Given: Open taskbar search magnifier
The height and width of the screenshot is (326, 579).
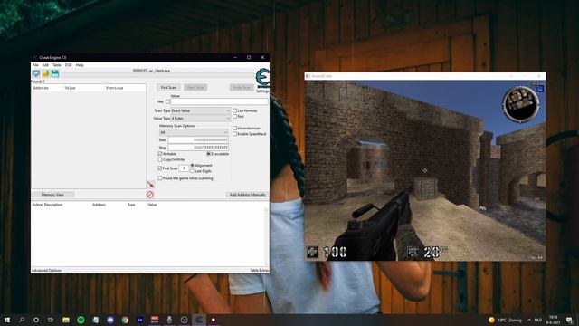Looking at the screenshot, I should [x=22, y=320].
